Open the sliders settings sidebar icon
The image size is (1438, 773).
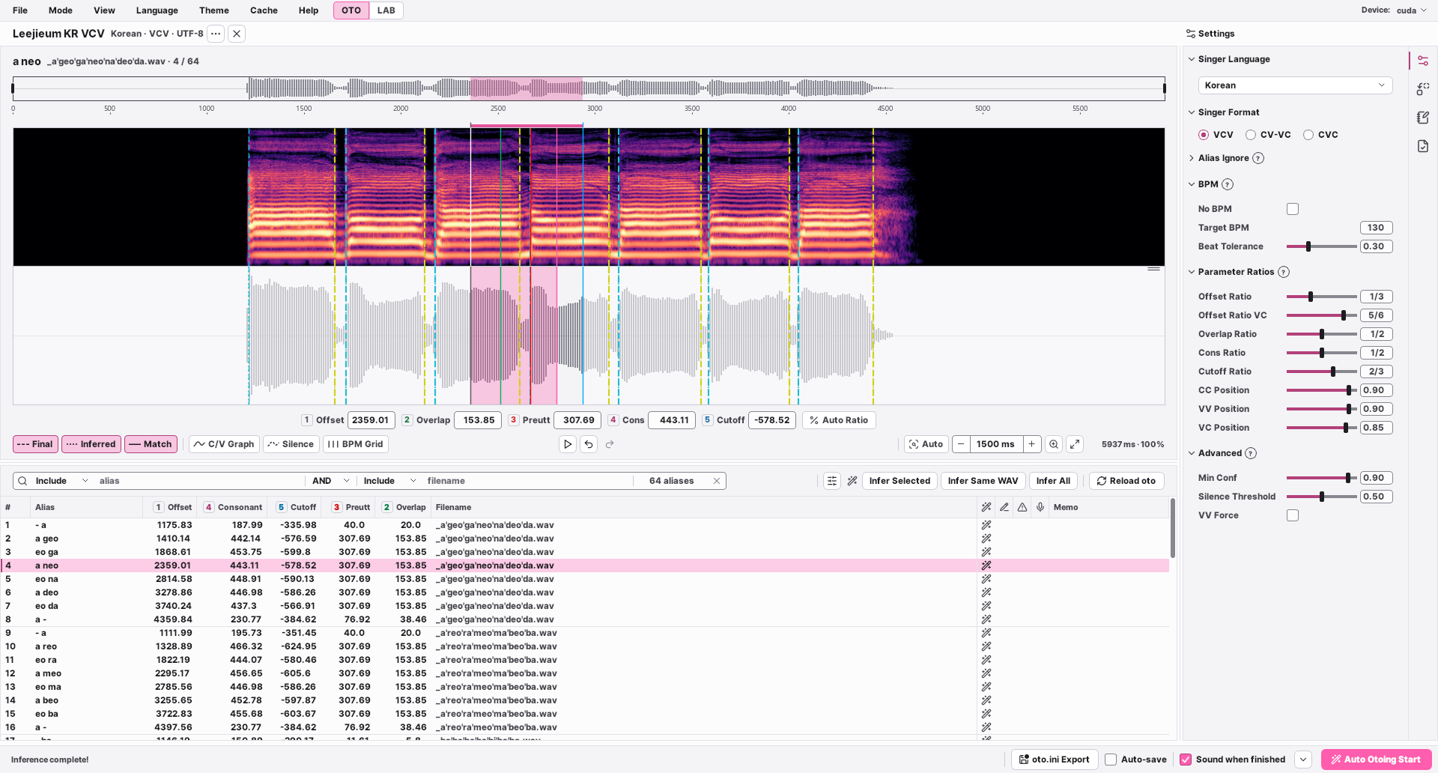[x=1423, y=61]
